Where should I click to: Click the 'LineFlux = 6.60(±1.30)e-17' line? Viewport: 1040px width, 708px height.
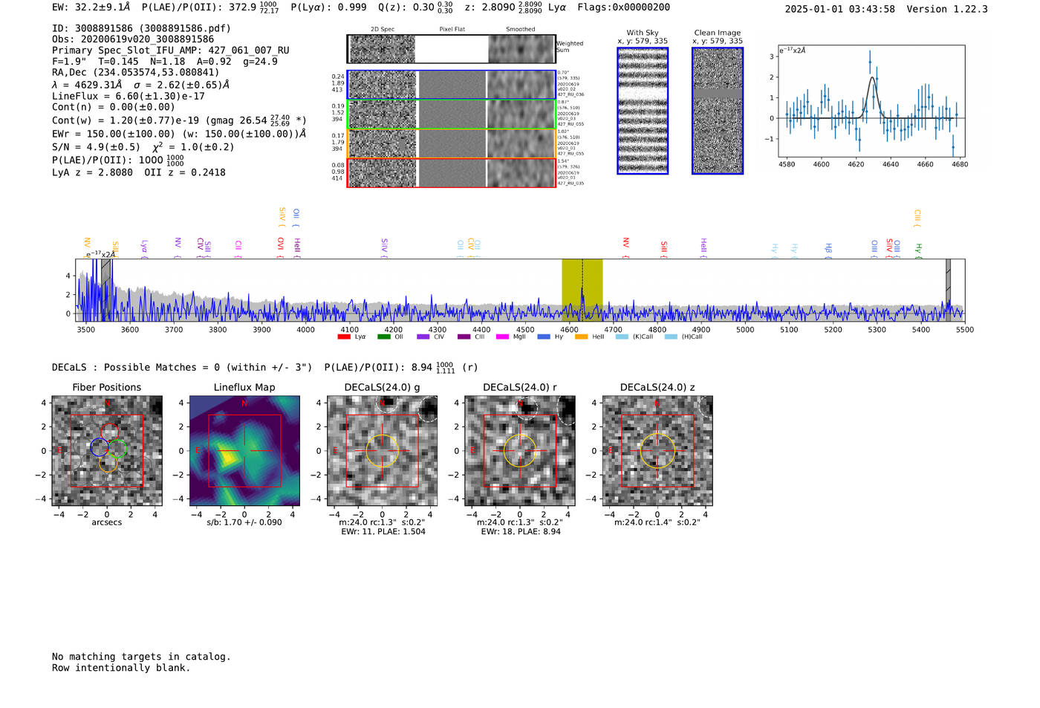pyautogui.click(x=129, y=96)
